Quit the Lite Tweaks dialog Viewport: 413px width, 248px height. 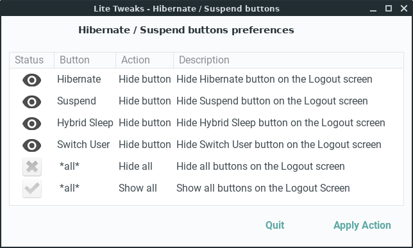point(274,226)
